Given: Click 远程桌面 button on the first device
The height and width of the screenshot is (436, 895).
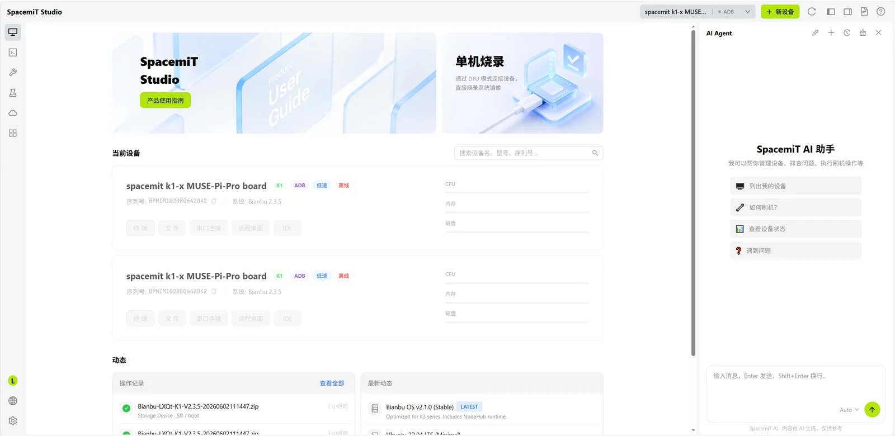Looking at the screenshot, I should click(251, 228).
